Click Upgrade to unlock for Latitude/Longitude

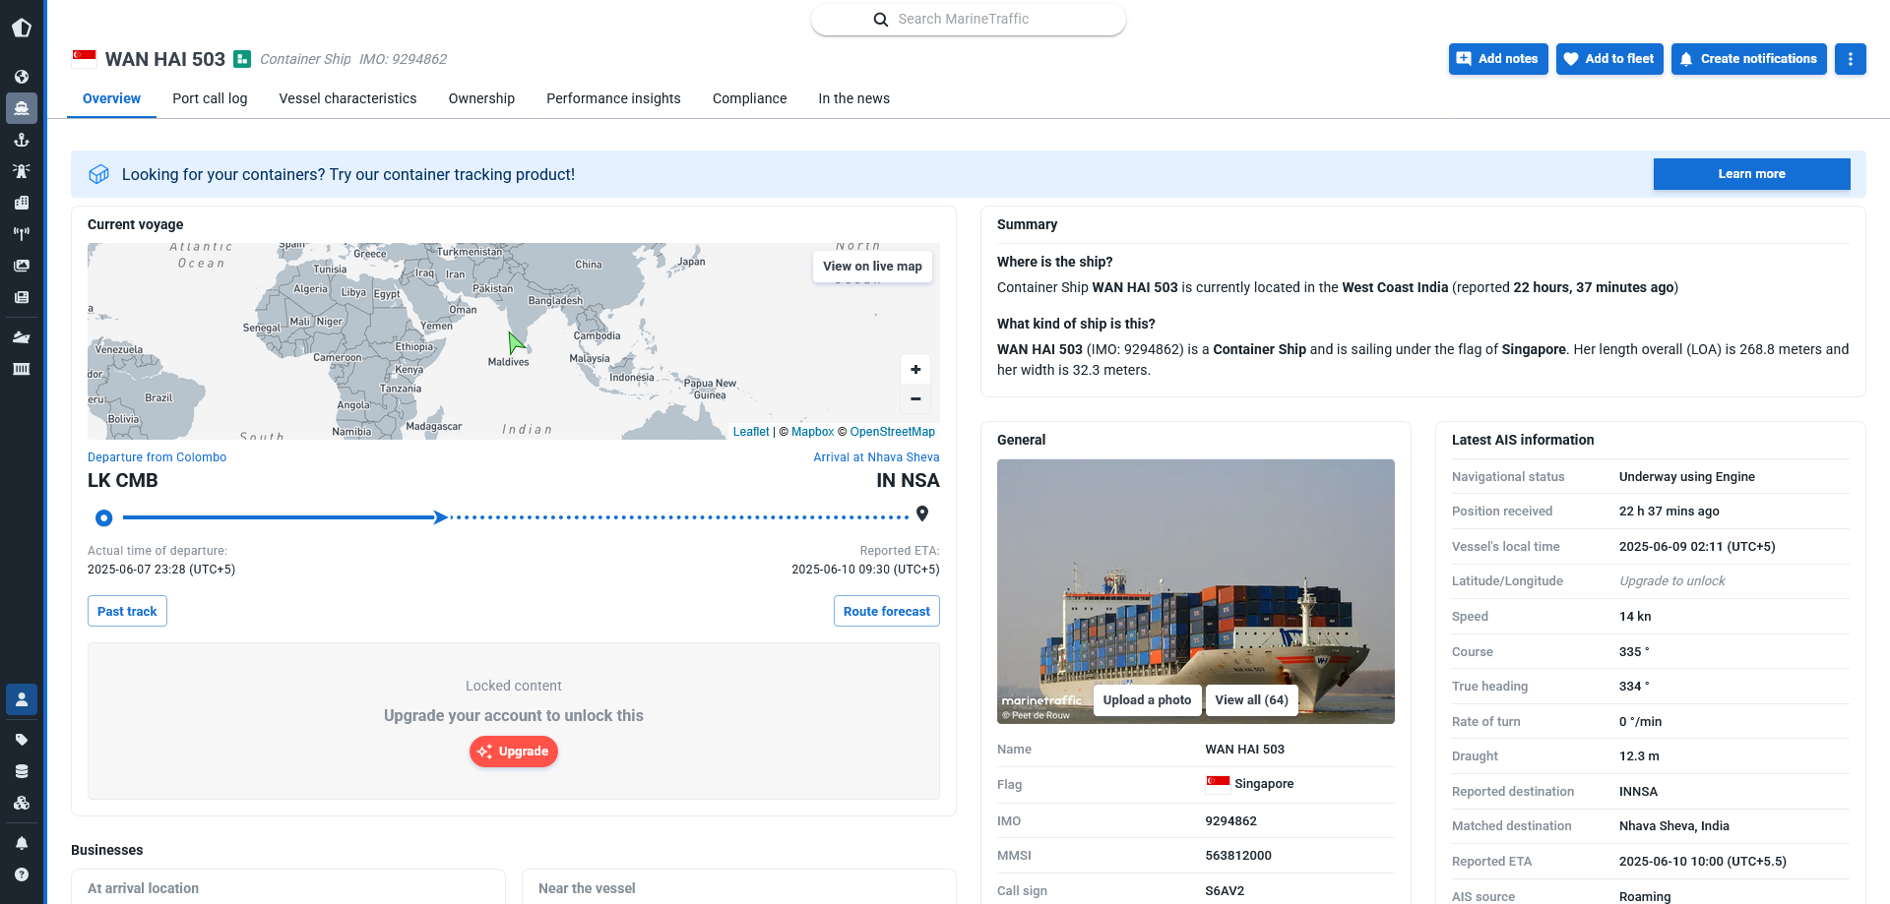point(1672,581)
